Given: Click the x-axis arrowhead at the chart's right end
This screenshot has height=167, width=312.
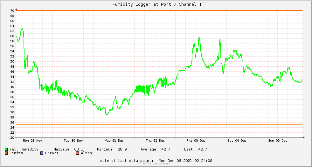Looking at the screenshot, I should coord(304,137).
